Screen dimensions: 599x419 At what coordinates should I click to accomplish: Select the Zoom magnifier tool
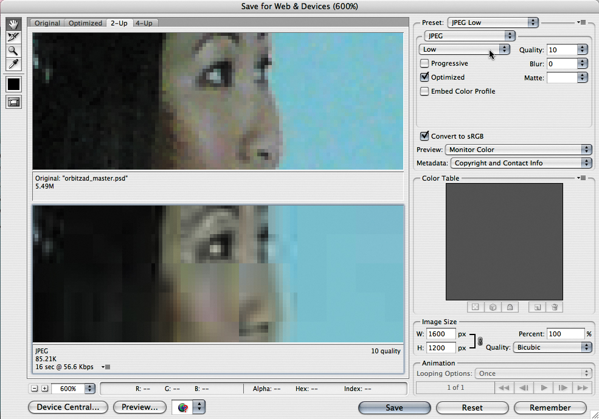13,51
